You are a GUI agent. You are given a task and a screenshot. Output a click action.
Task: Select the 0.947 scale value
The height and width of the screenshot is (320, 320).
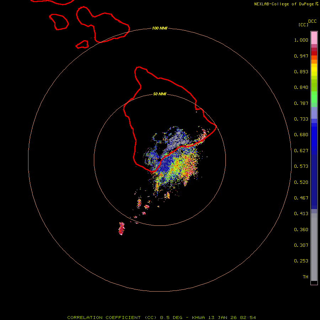click(301, 56)
